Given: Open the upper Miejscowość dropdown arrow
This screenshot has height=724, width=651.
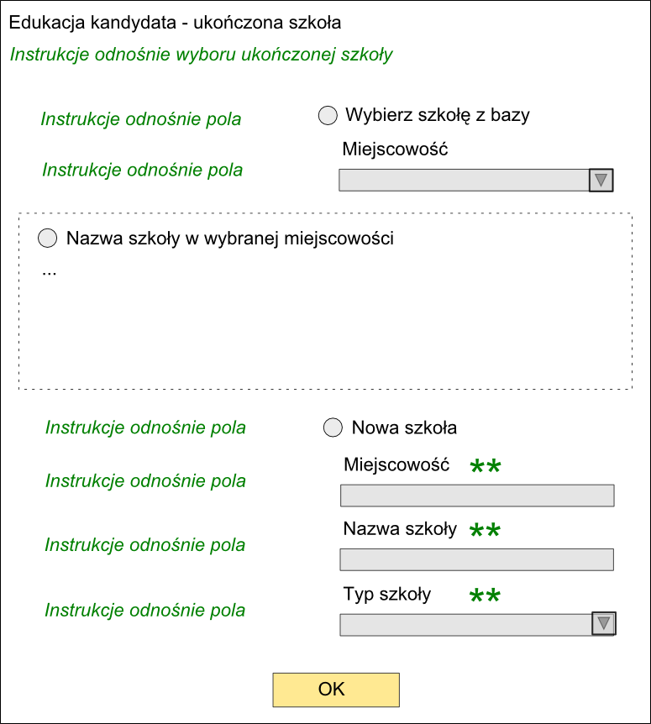Looking at the screenshot, I should coord(601,180).
